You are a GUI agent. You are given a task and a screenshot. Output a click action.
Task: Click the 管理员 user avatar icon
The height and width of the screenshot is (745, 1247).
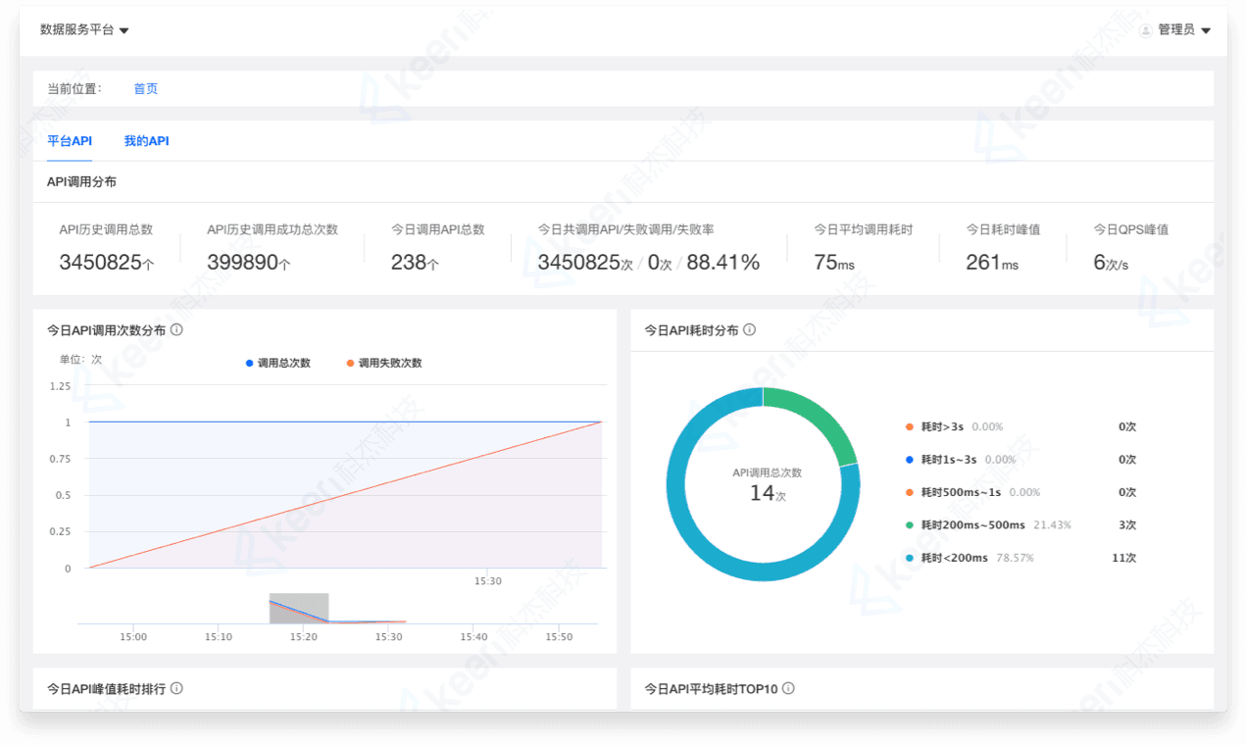point(1145,30)
